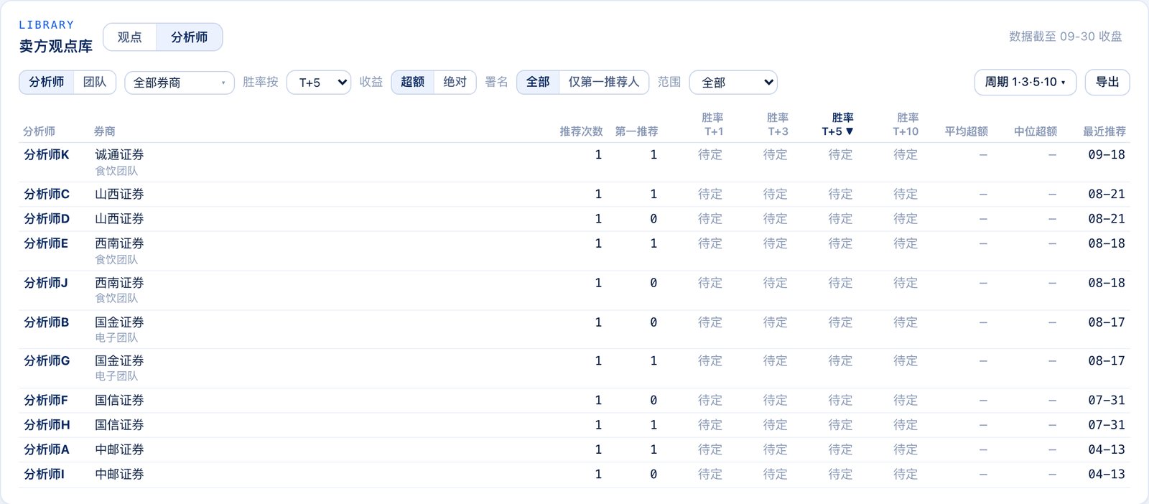Open the 分析师D row name
The height and width of the screenshot is (504, 1149).
47,219
